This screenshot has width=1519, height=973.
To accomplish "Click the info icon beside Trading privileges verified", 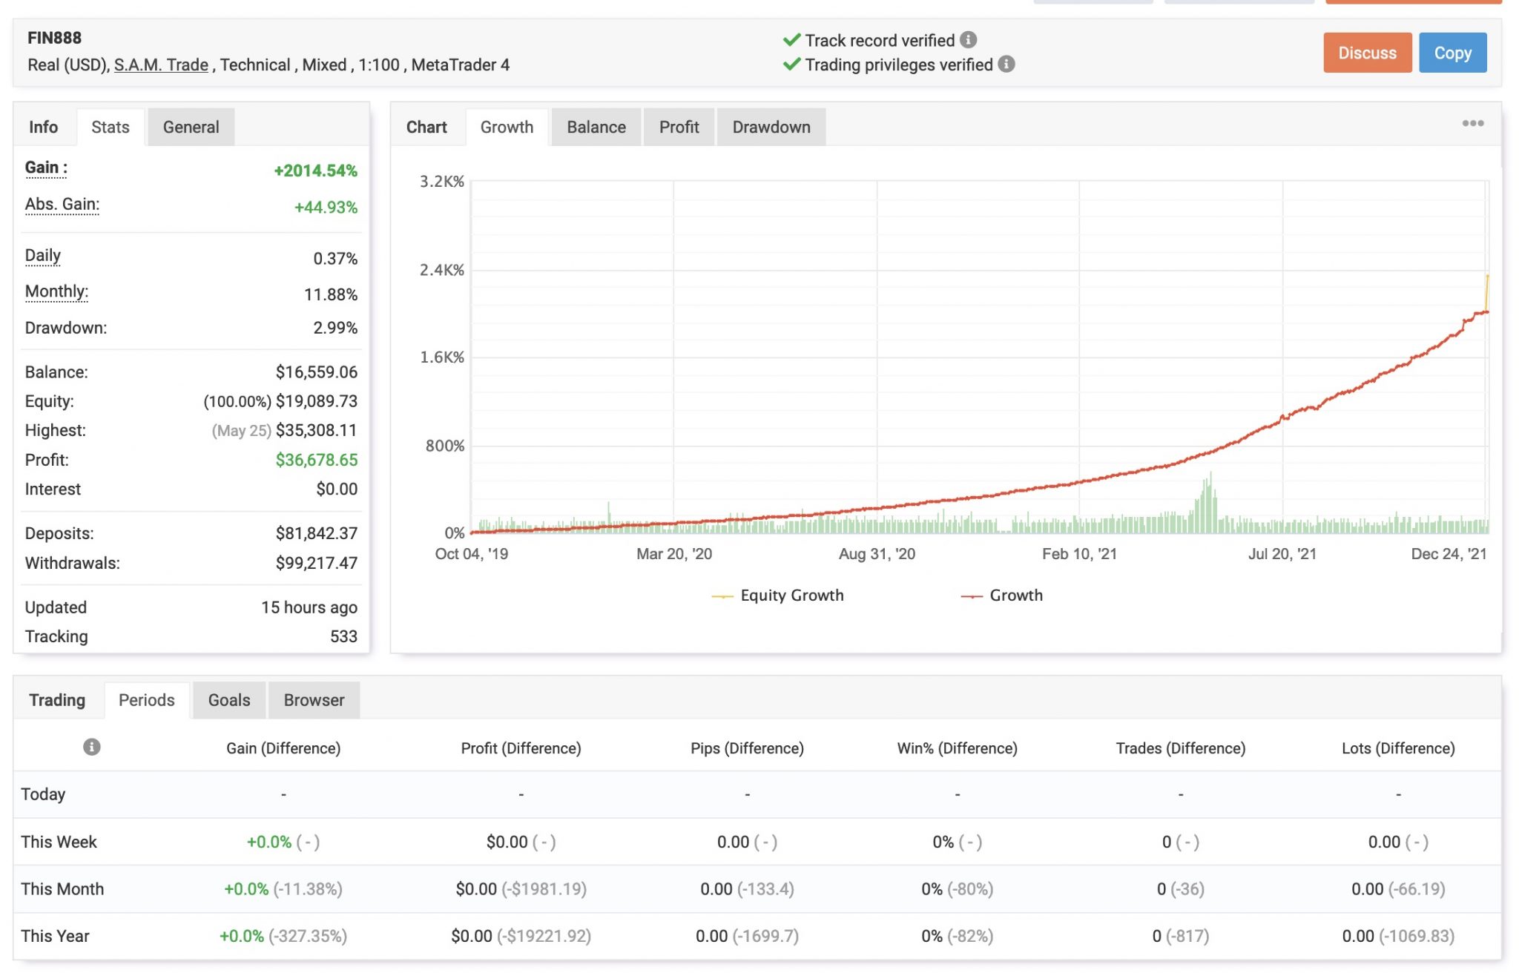I will click(1006, 65).
